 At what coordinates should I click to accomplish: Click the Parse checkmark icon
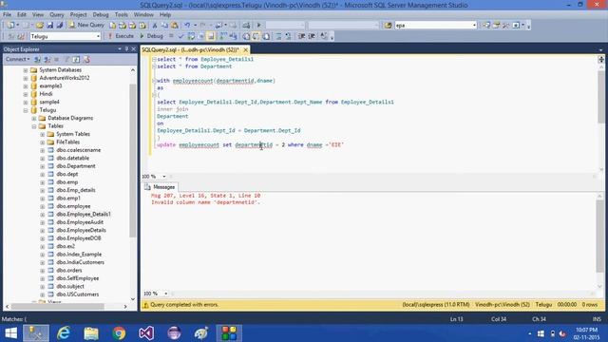(181, 36)
